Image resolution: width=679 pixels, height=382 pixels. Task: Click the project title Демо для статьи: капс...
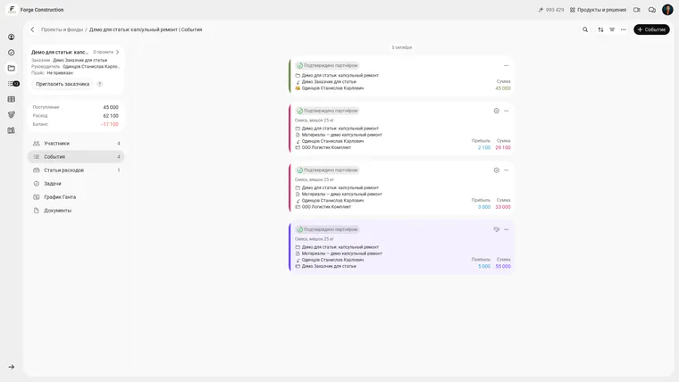(60, 52)
